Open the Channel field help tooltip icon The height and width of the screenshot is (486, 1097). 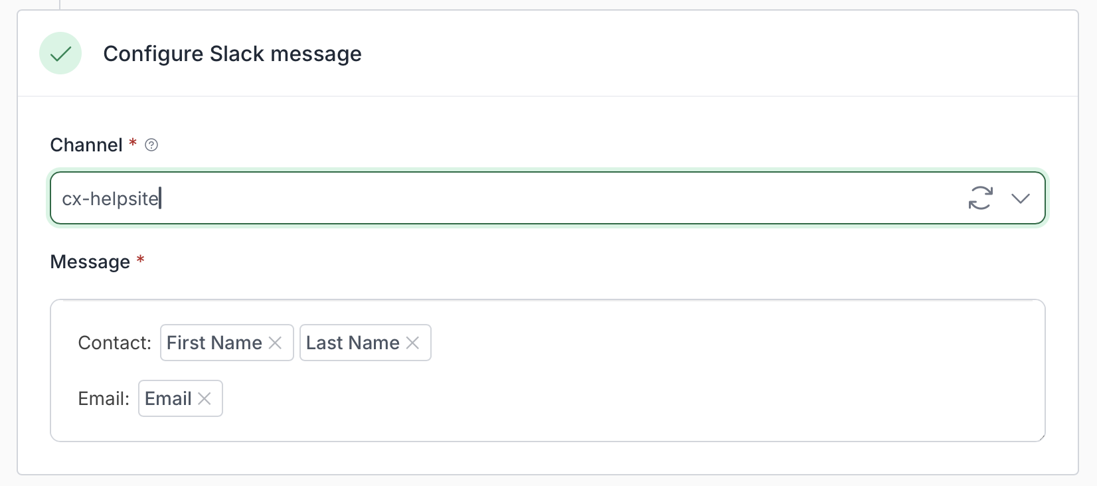click(x=151, y=145)
